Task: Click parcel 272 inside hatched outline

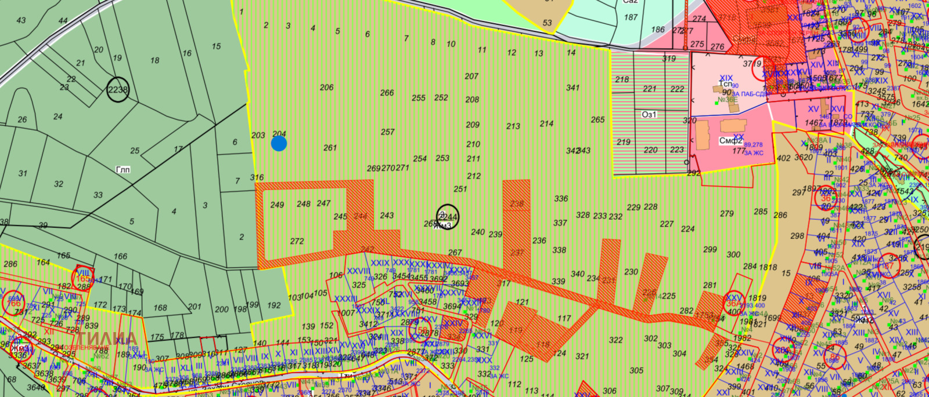Action: (297, 241)
